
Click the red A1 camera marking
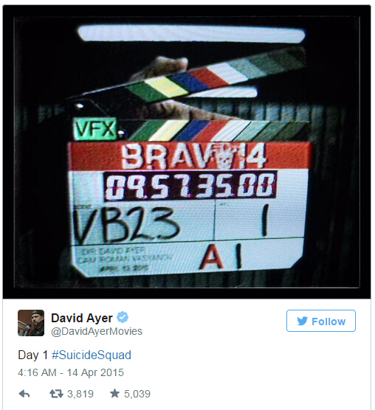(x=220, y=257)
